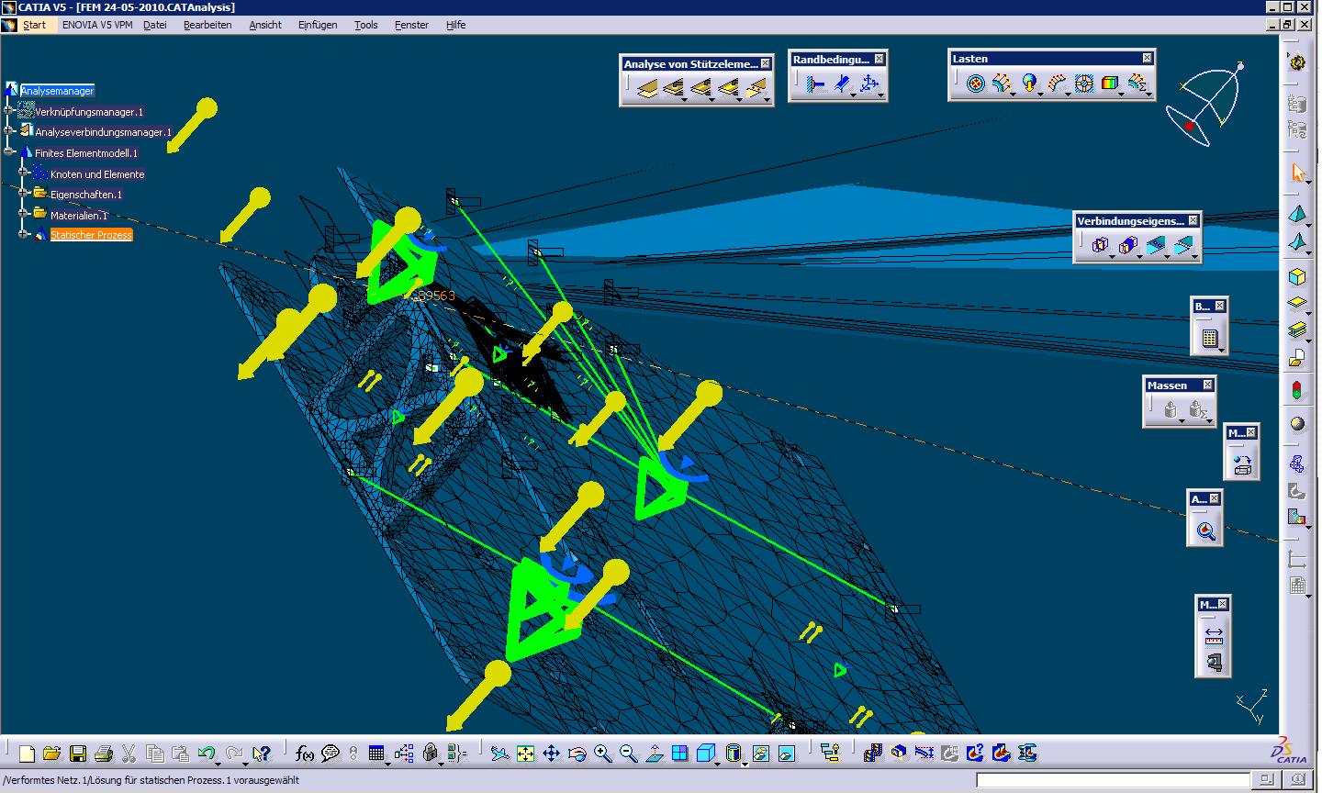Viewport: 1322px width, 793px height.
Task: Select Analysemanager tree label
Action: click(x=57, y=91)
